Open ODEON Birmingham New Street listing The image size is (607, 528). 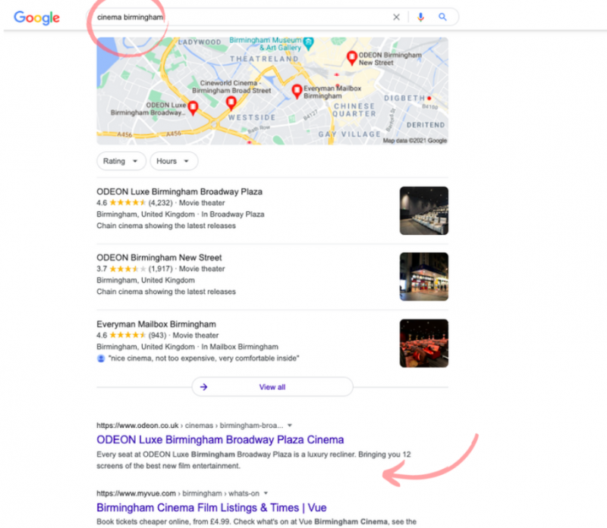point(159,258)
